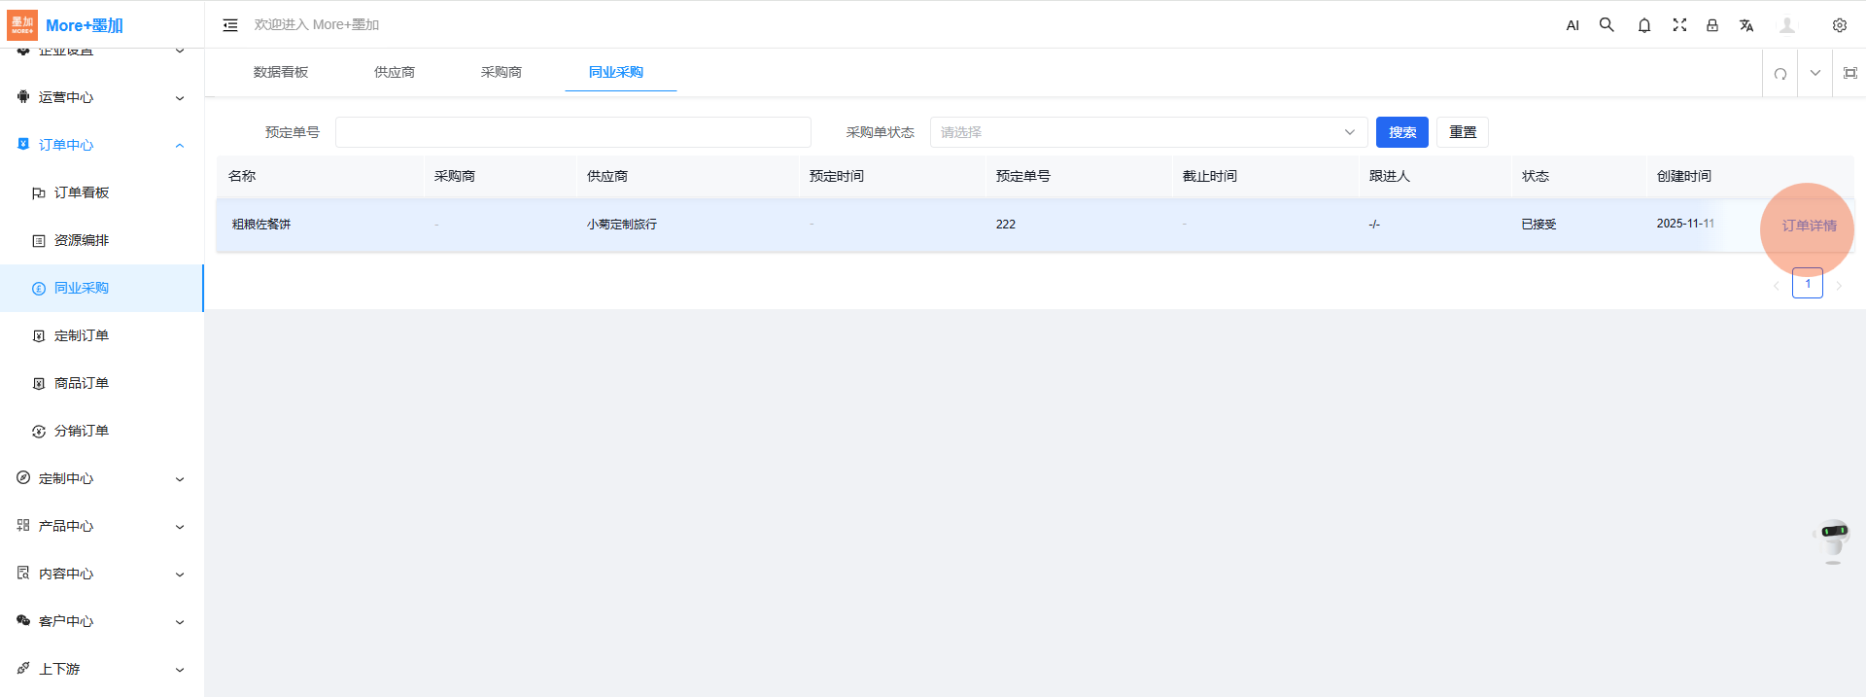Click the 重置 button
This screenshot has width=1866, height=697.
point(1463,132)
